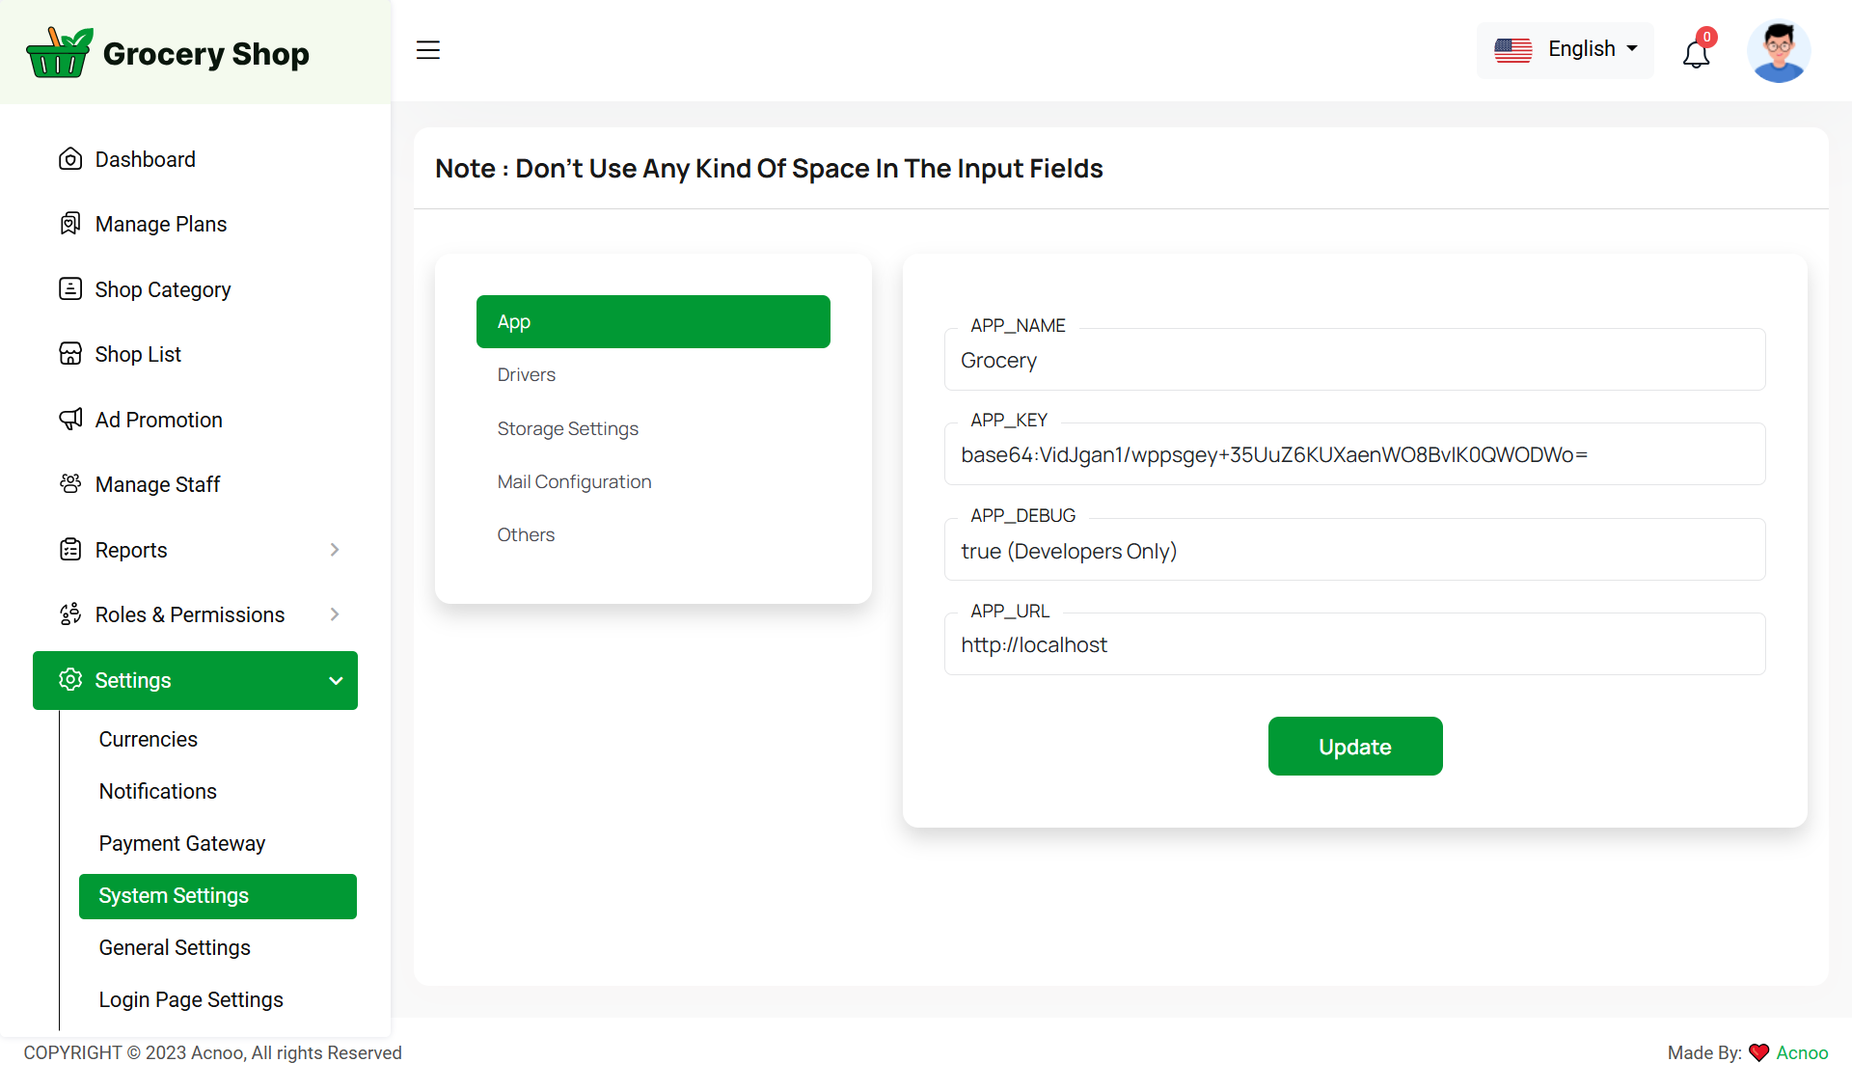Expand Roles & Permissions chevron
This screenshot has height=1090, width=1852.
click(335, 614)
